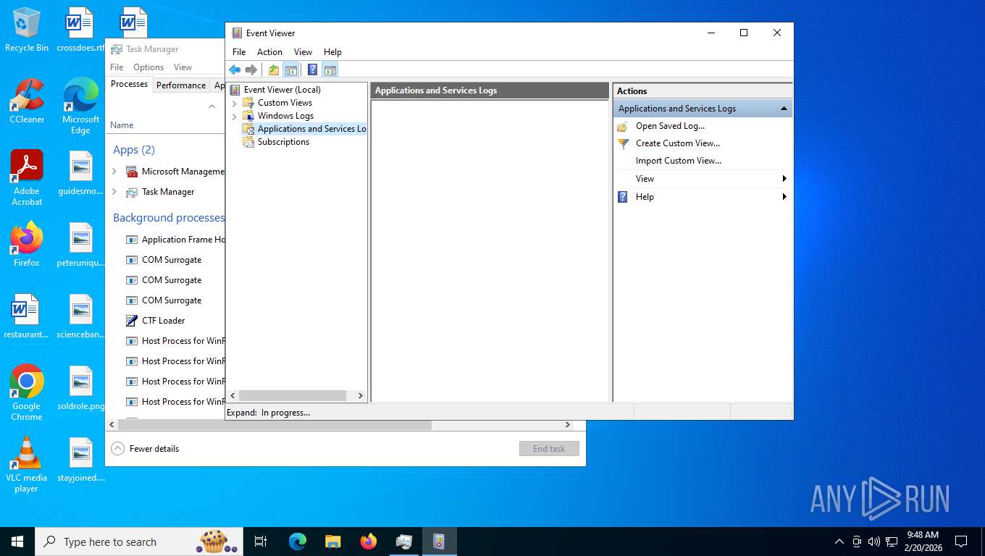Screen dimensions: 985x556
Task: Click the Forward arrow in Event Viewer toolbar
Action: 251,69
